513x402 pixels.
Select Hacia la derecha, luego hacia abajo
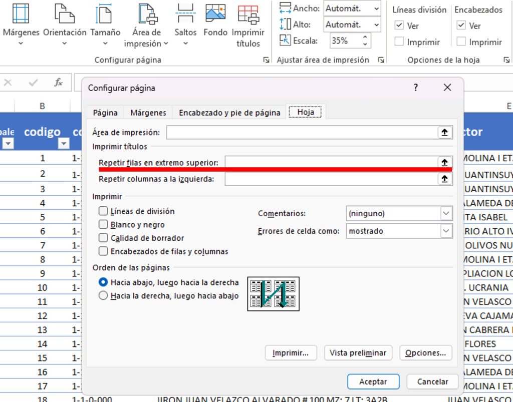tap(103, 296)
